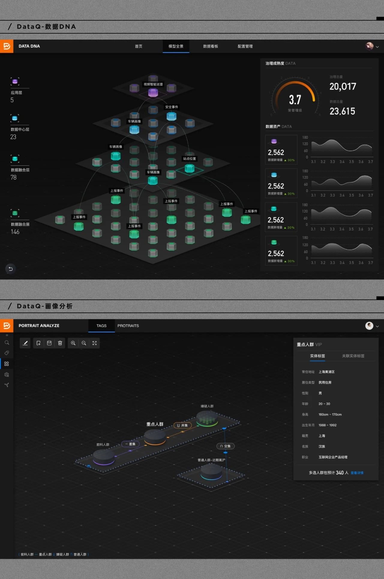Click the trash delete icon
This screenshot has height=579, width=384.
click(x=60, y=343)
